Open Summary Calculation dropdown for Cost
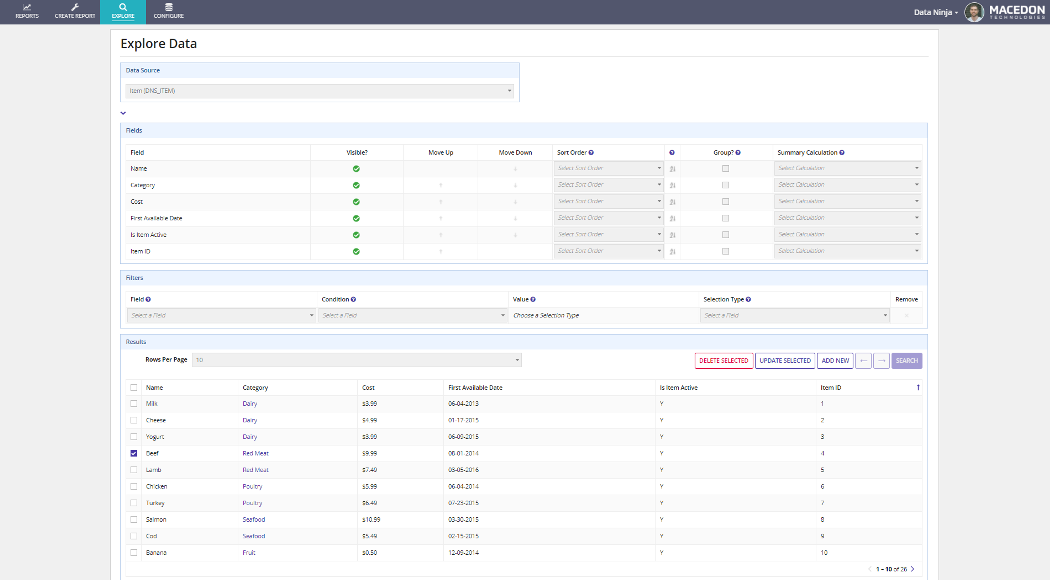This screenshot has width=1050, height=580. (847, 201)
